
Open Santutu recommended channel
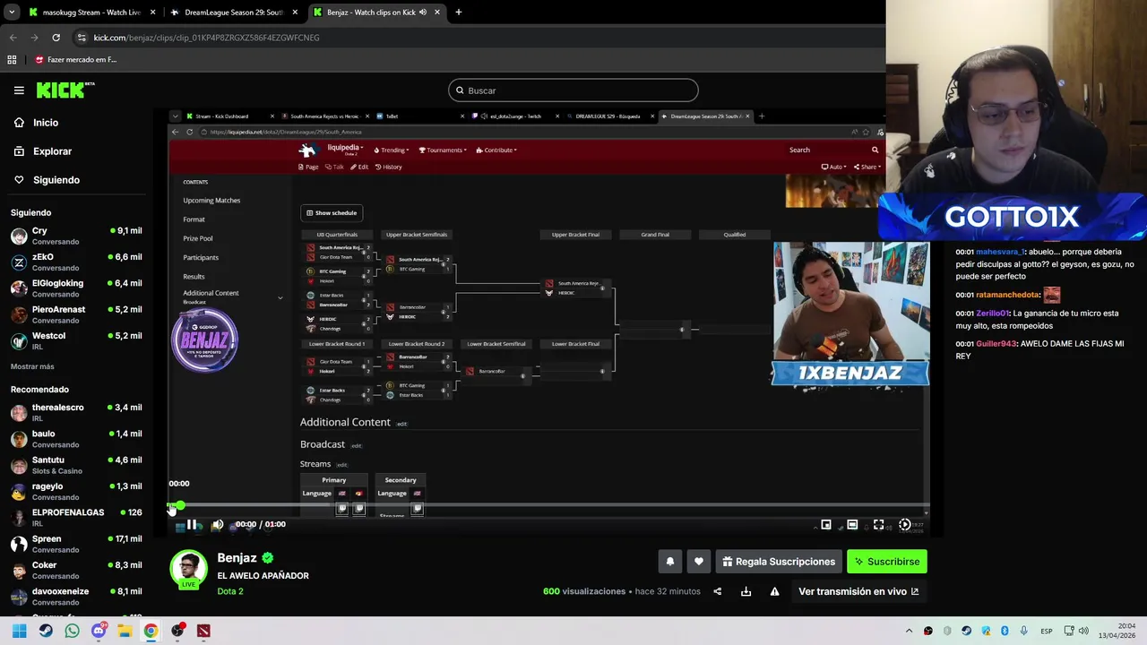[77, 465]
